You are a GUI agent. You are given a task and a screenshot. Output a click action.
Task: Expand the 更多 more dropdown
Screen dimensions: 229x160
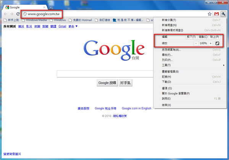click(73, 26)
